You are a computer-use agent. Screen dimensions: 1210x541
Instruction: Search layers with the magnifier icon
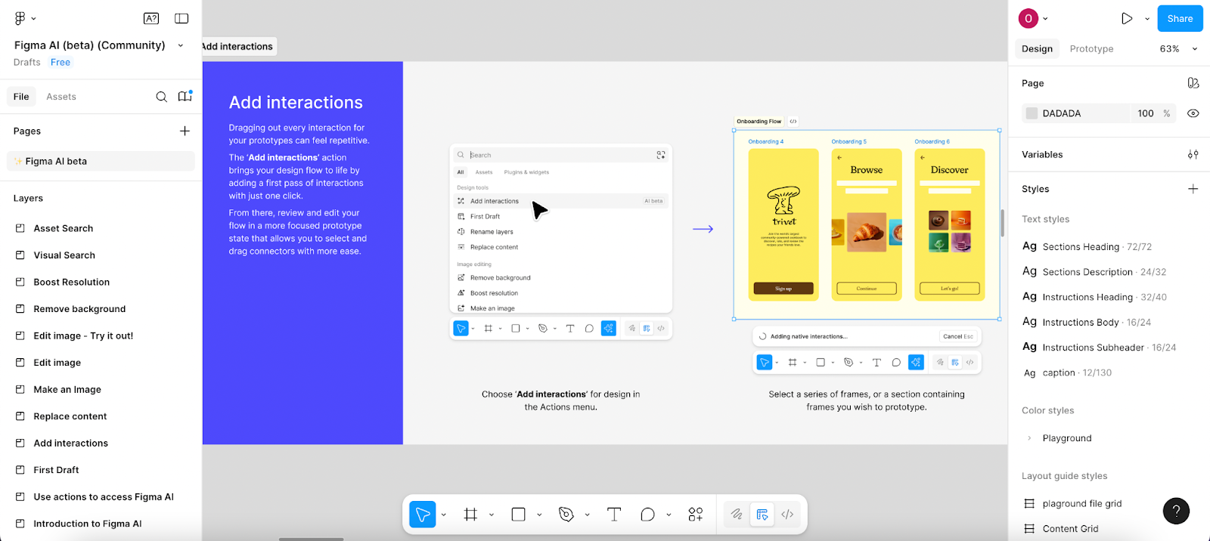[x=161, y=97]
